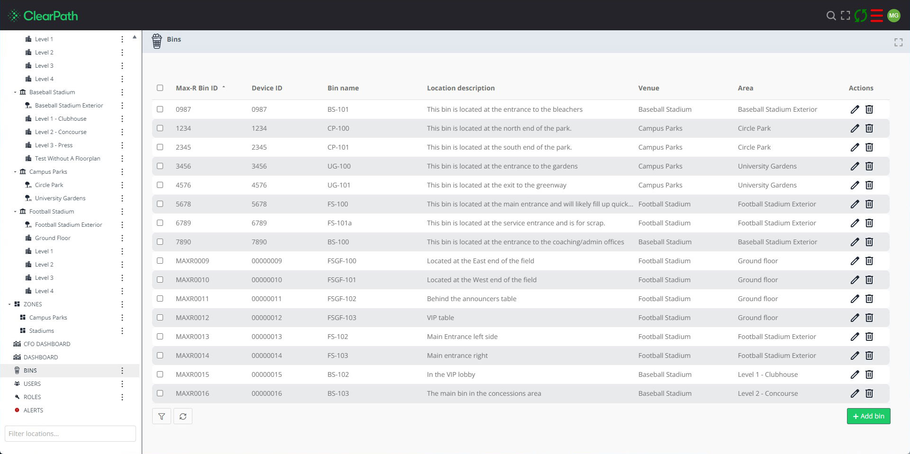The height and width of the screenshot is (454, 910).
Task: Check the box for bin MAXR0016
Action: click(160, 393)
